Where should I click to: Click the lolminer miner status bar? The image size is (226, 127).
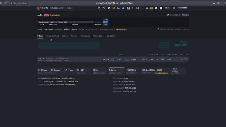point(66,22)
